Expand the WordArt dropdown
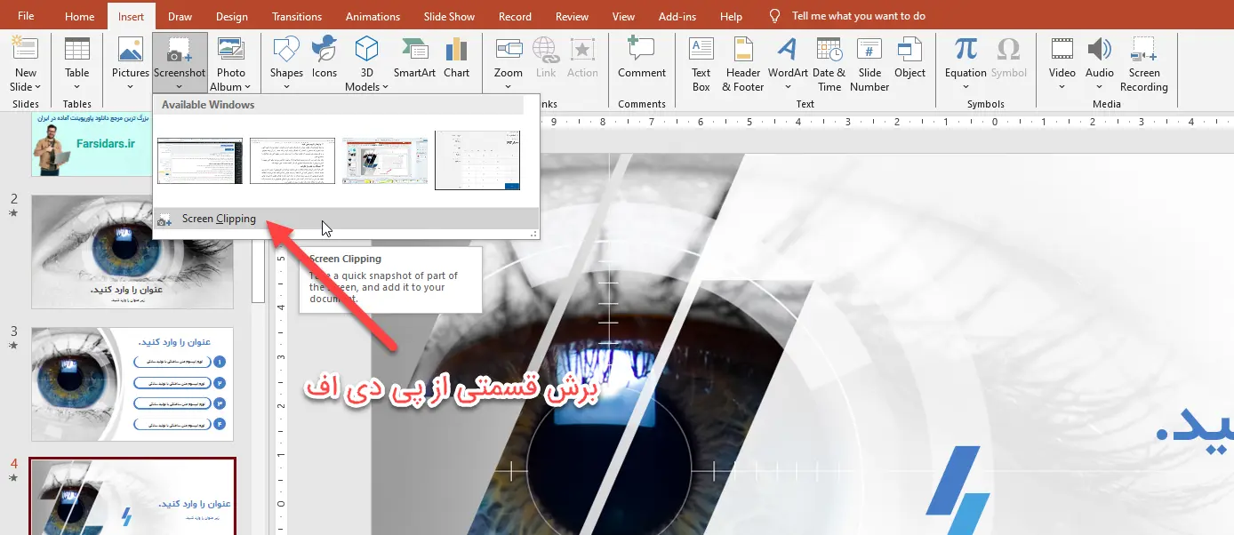The height and width of the screenshot is (535, 1234). pyautogui.click(x=788, y=87)
